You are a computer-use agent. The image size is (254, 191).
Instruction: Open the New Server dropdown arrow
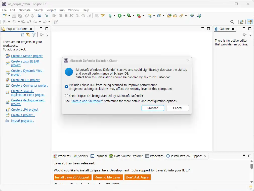pyautogui.click(x=154, y=16)
